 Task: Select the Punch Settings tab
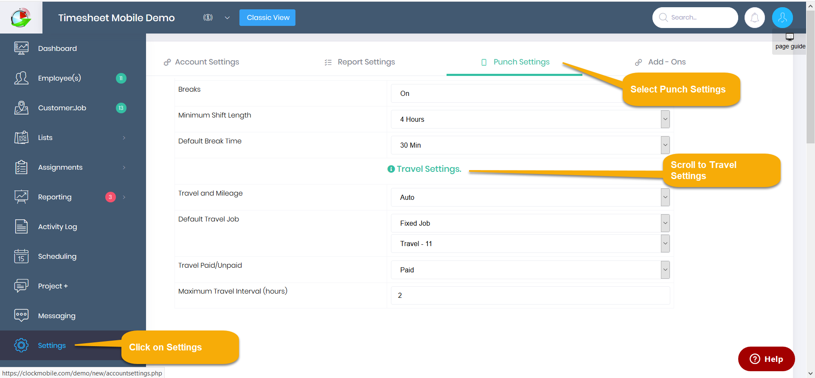[x=515, y=62]
